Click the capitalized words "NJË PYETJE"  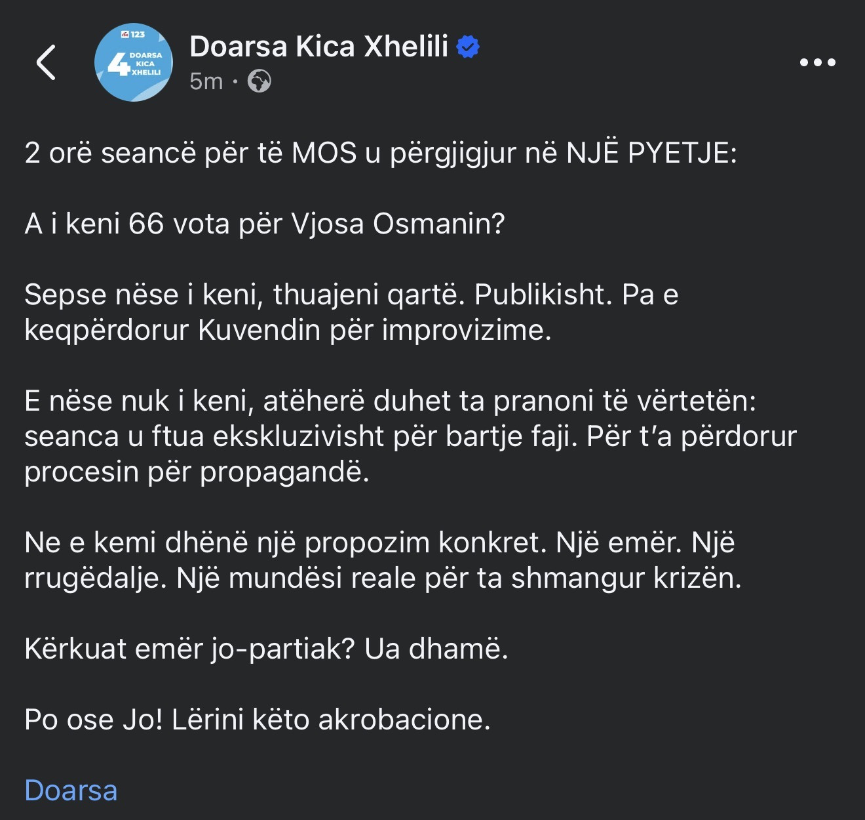coord(651,153)
